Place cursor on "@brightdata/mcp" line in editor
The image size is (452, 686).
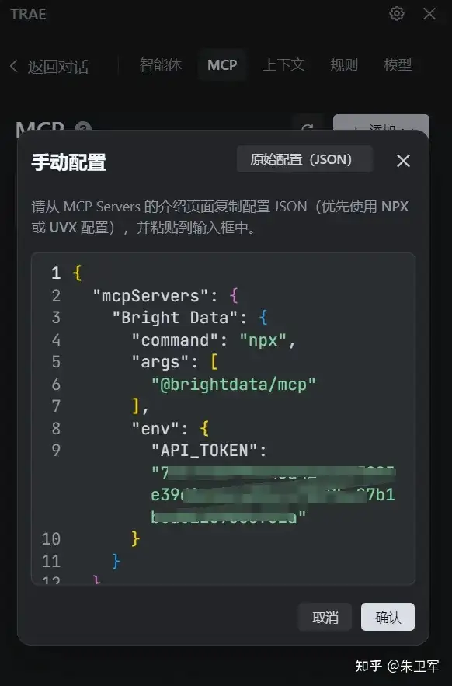(x=233, y=385)
